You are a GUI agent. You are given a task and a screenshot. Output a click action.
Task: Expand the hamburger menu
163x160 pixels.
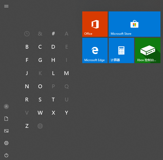[6, 6]
